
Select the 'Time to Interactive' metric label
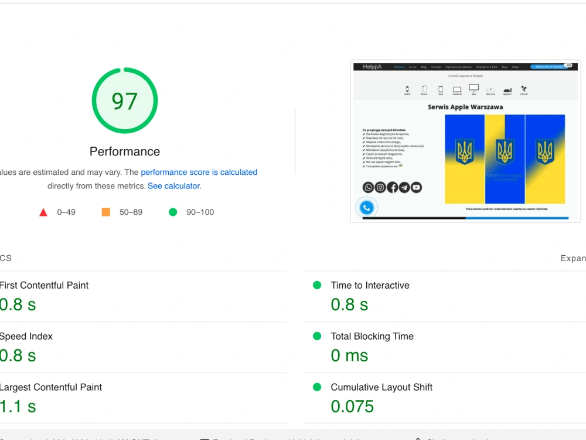click(x=370, y=286)
